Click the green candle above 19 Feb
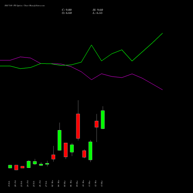 (x=10, y=166)
